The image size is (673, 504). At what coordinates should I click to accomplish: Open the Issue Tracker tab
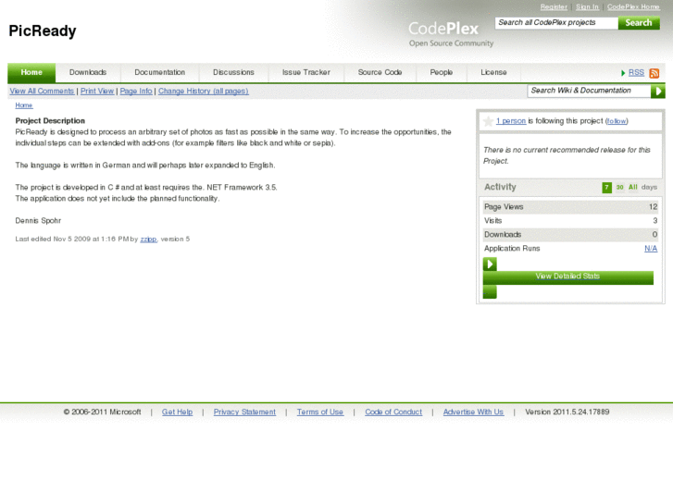click(306, 72)
